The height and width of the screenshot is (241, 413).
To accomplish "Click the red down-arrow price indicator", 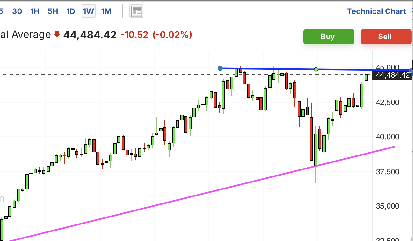I will click(x=57, y=34).
